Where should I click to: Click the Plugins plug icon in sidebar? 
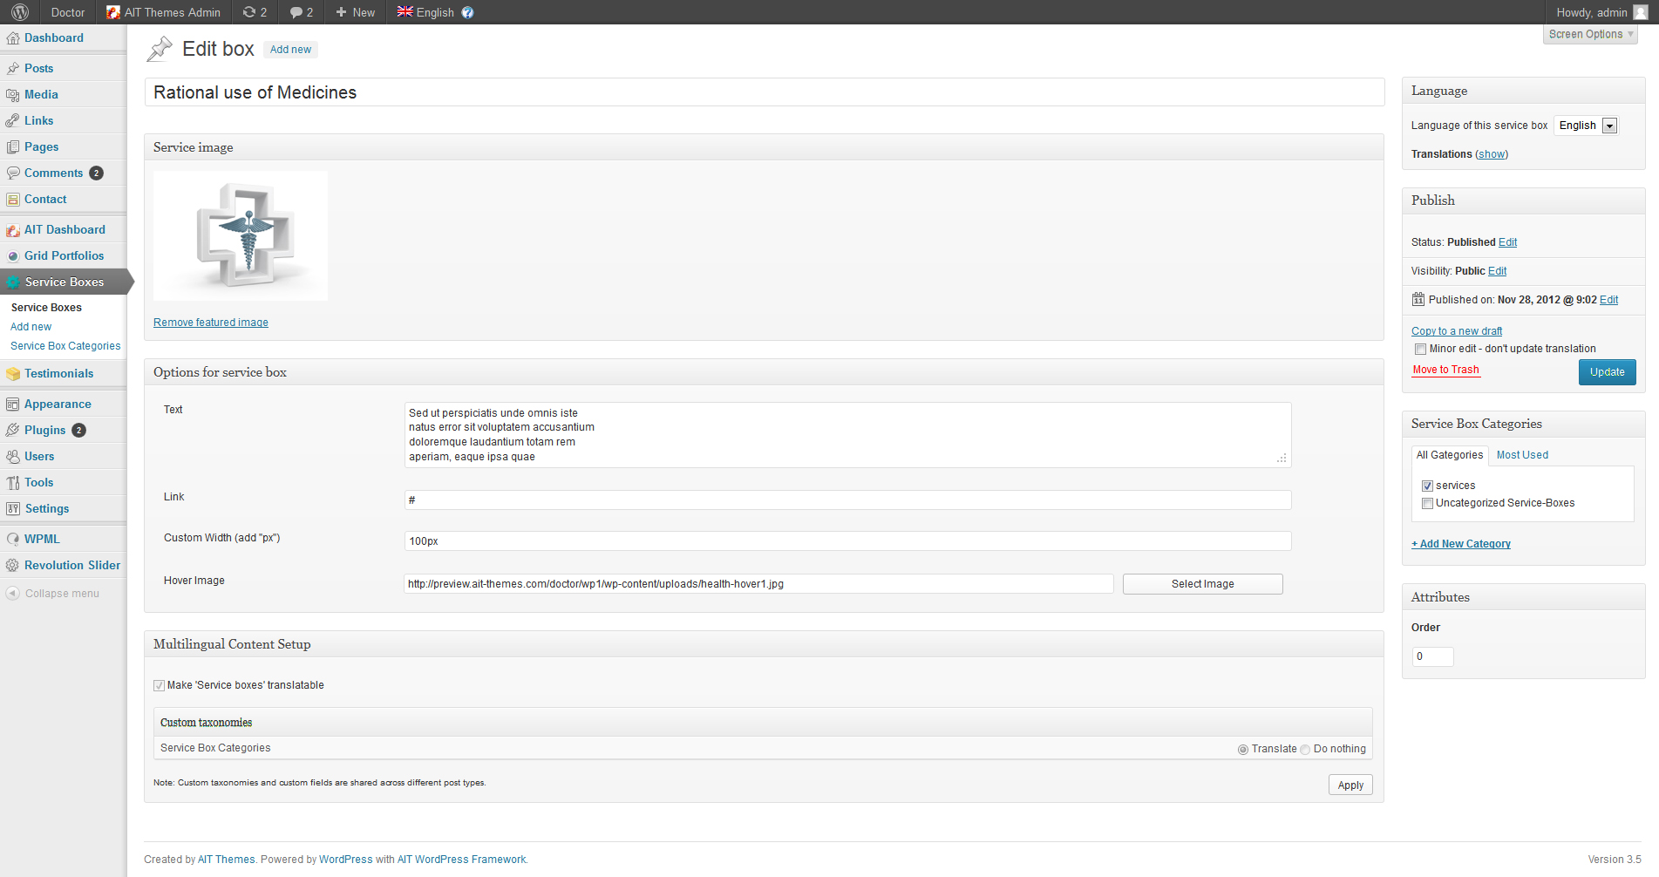coord(13,431)
